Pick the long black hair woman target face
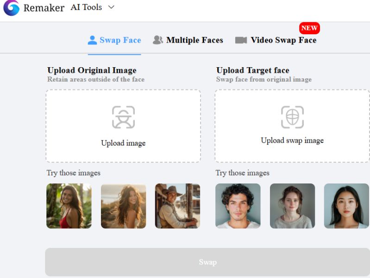The height and width of the screenshot is (278, 370). pos(346,206)
